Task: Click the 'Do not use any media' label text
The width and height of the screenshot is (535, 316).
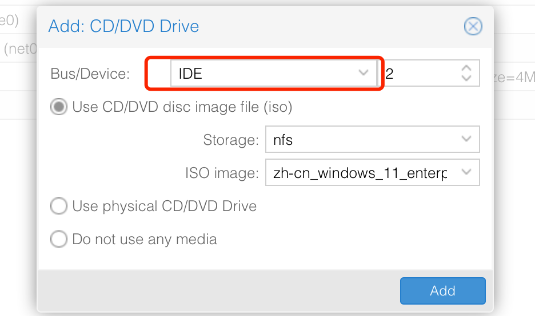Action: [145, 239]
